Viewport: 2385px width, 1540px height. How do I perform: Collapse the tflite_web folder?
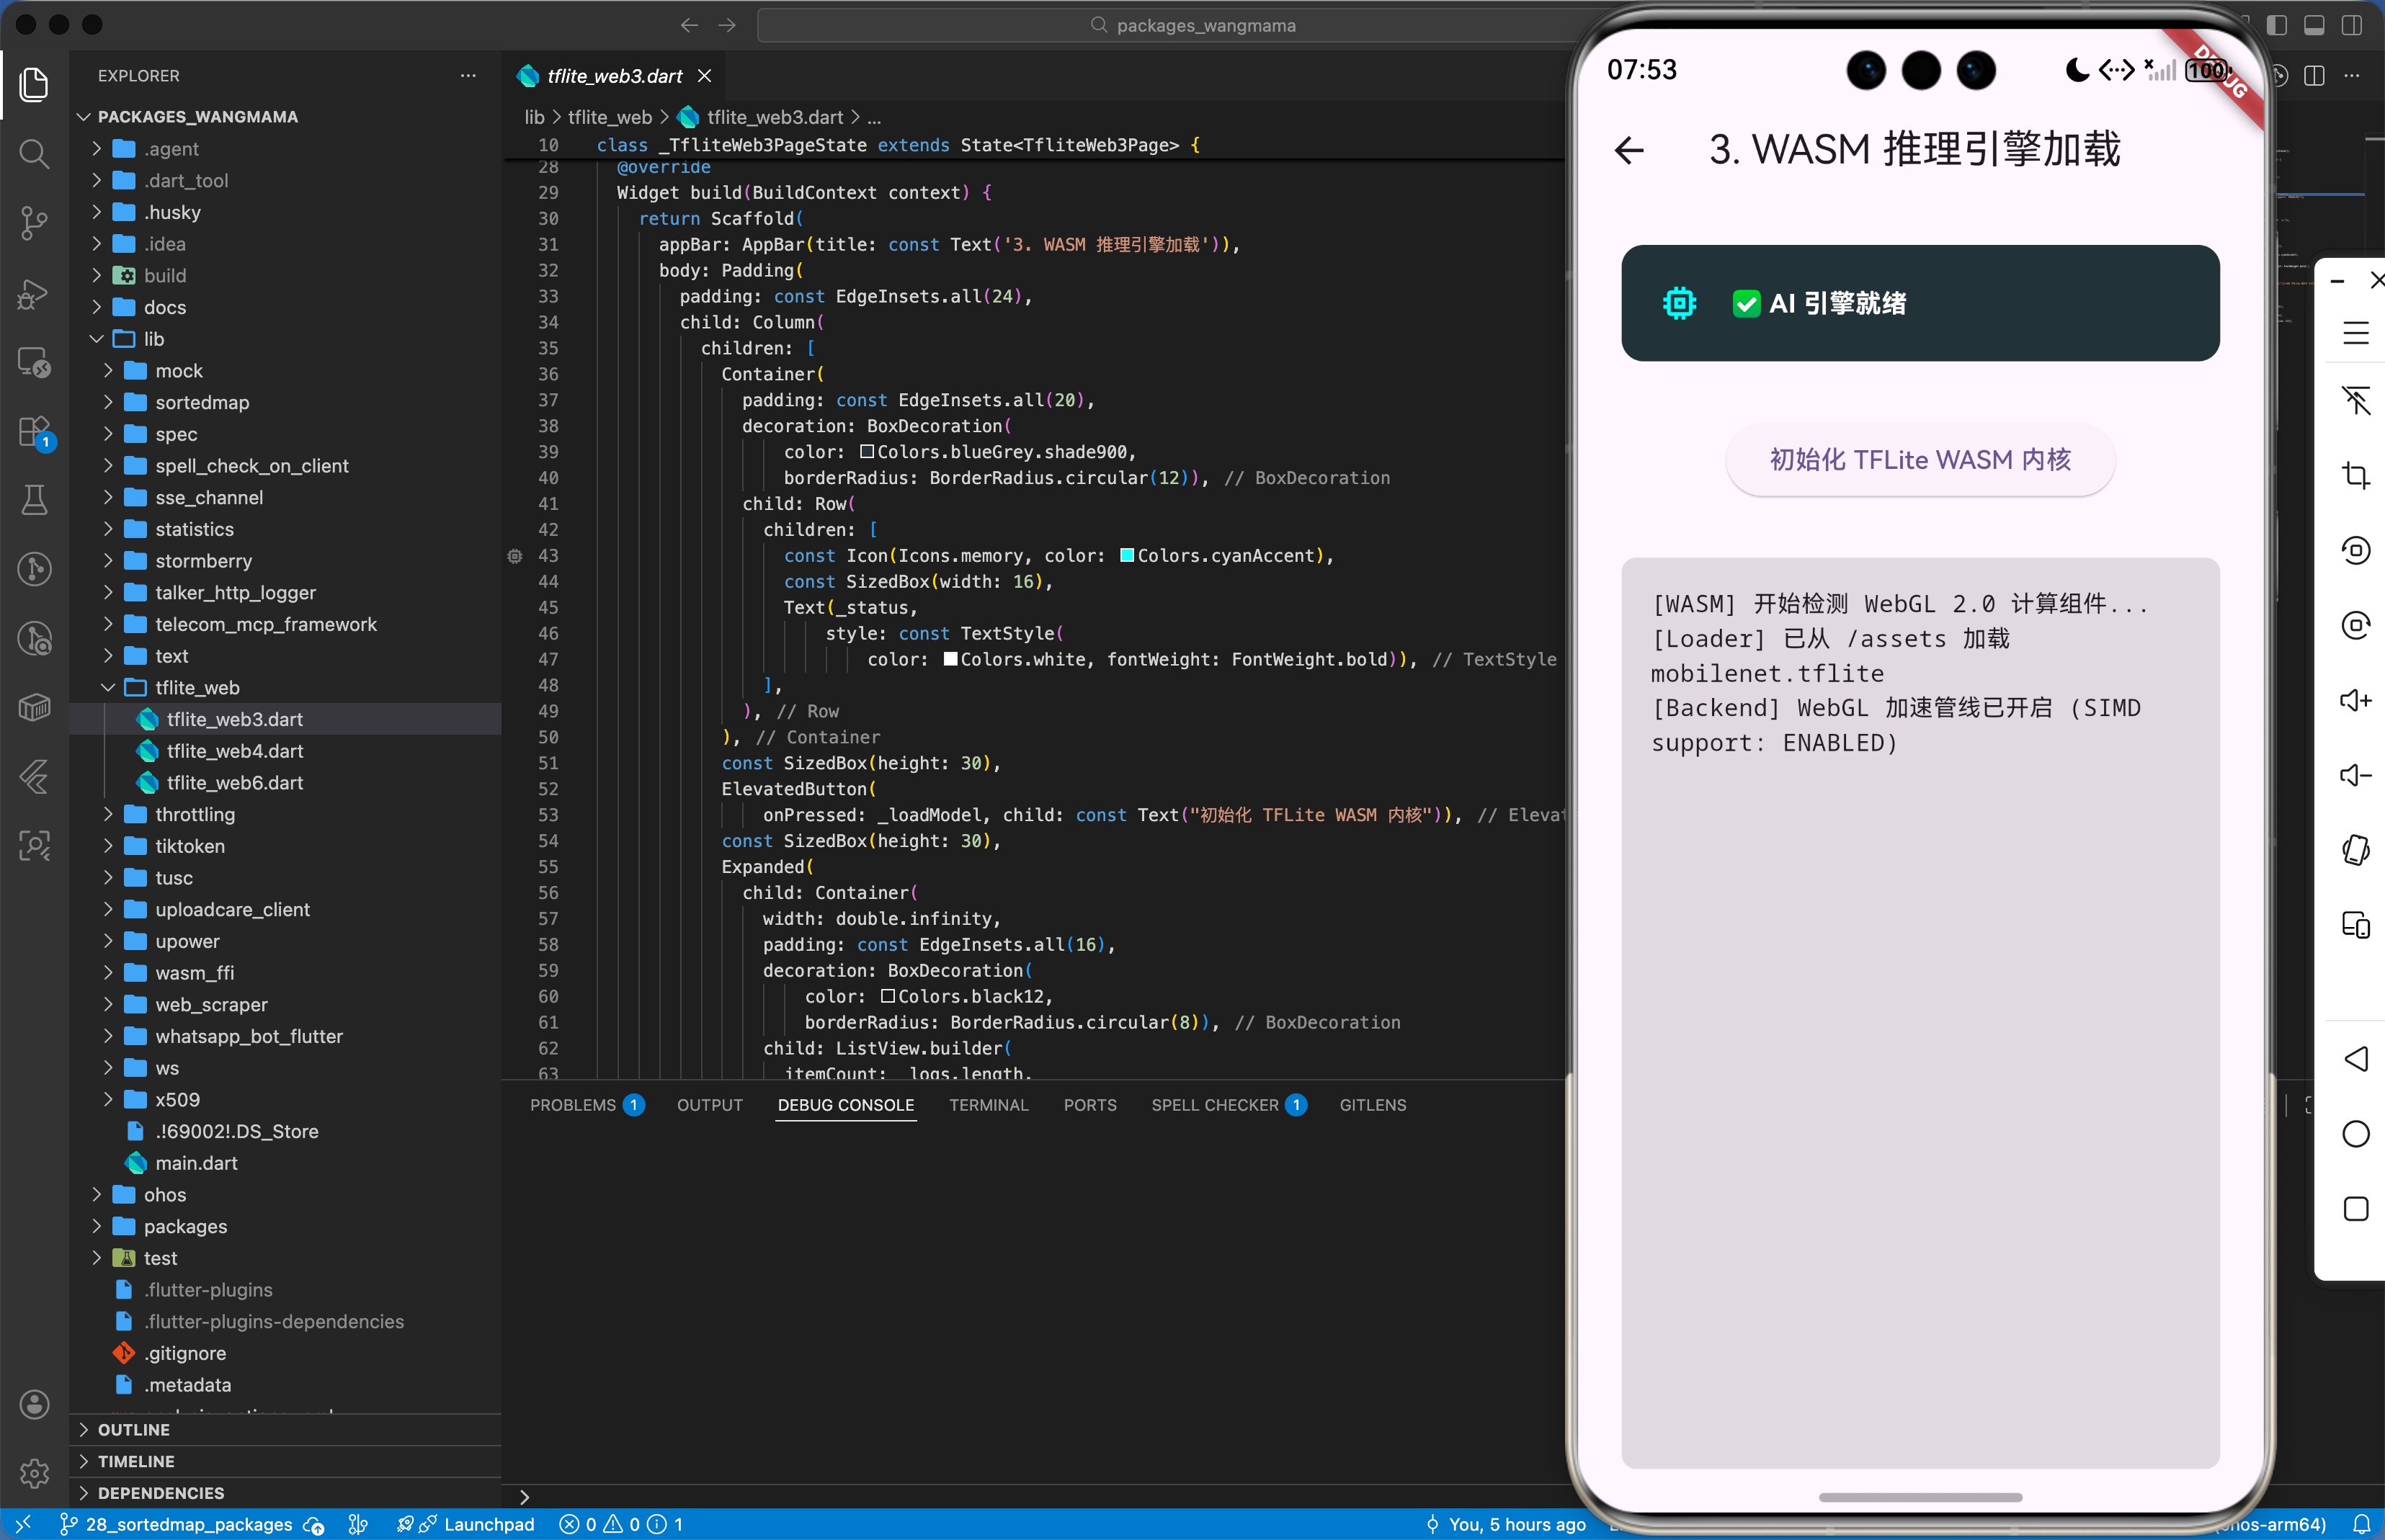click(x=197, y=687)
